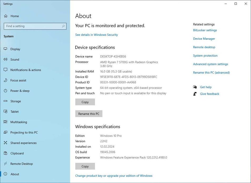Select the No pen or touch input text
Image resolution: width=251 pixels, height=183 pixels.
pyautogui.click(x=133, y=93)
